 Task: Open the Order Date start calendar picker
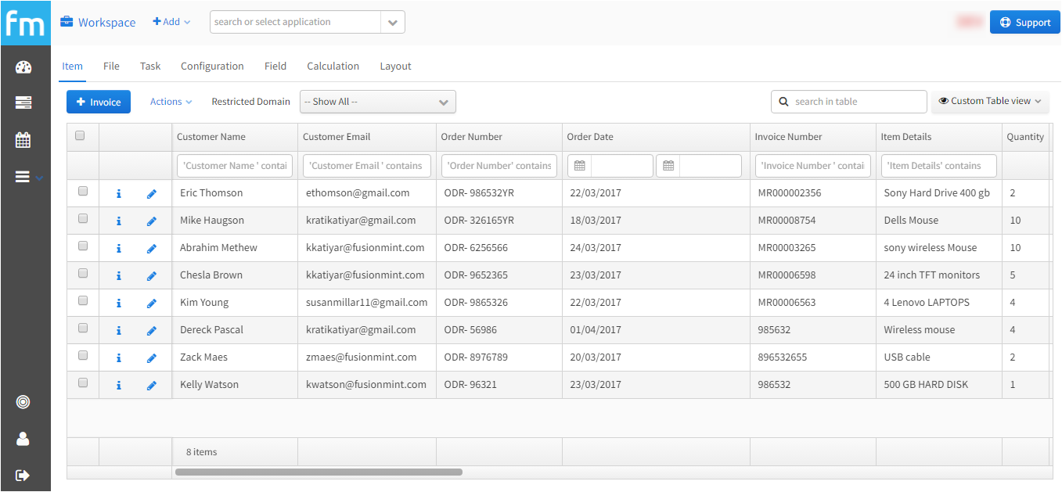click(580, 166)
